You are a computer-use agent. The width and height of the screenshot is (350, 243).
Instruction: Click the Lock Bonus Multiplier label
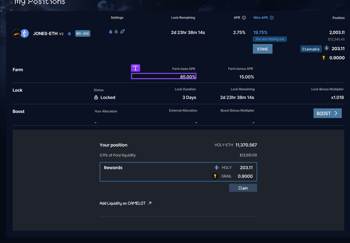tap(327, 89)
